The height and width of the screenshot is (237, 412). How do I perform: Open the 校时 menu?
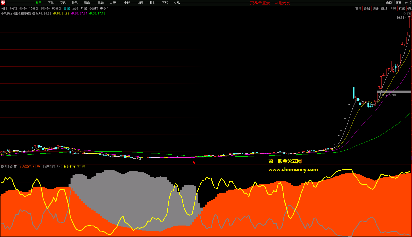pos(153,3)
